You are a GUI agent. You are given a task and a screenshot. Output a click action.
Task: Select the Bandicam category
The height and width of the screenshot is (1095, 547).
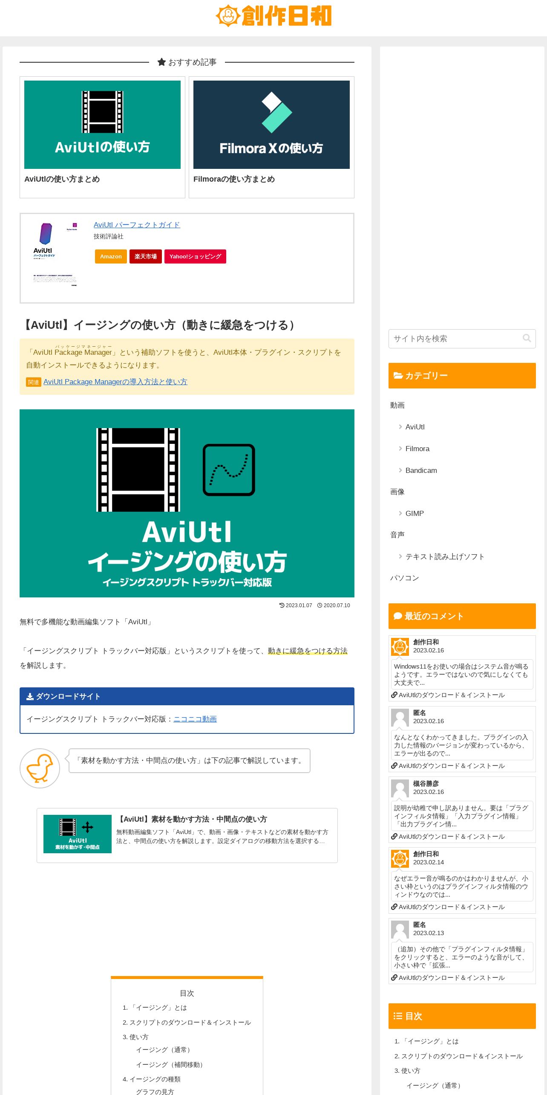(x=421, y=470)
